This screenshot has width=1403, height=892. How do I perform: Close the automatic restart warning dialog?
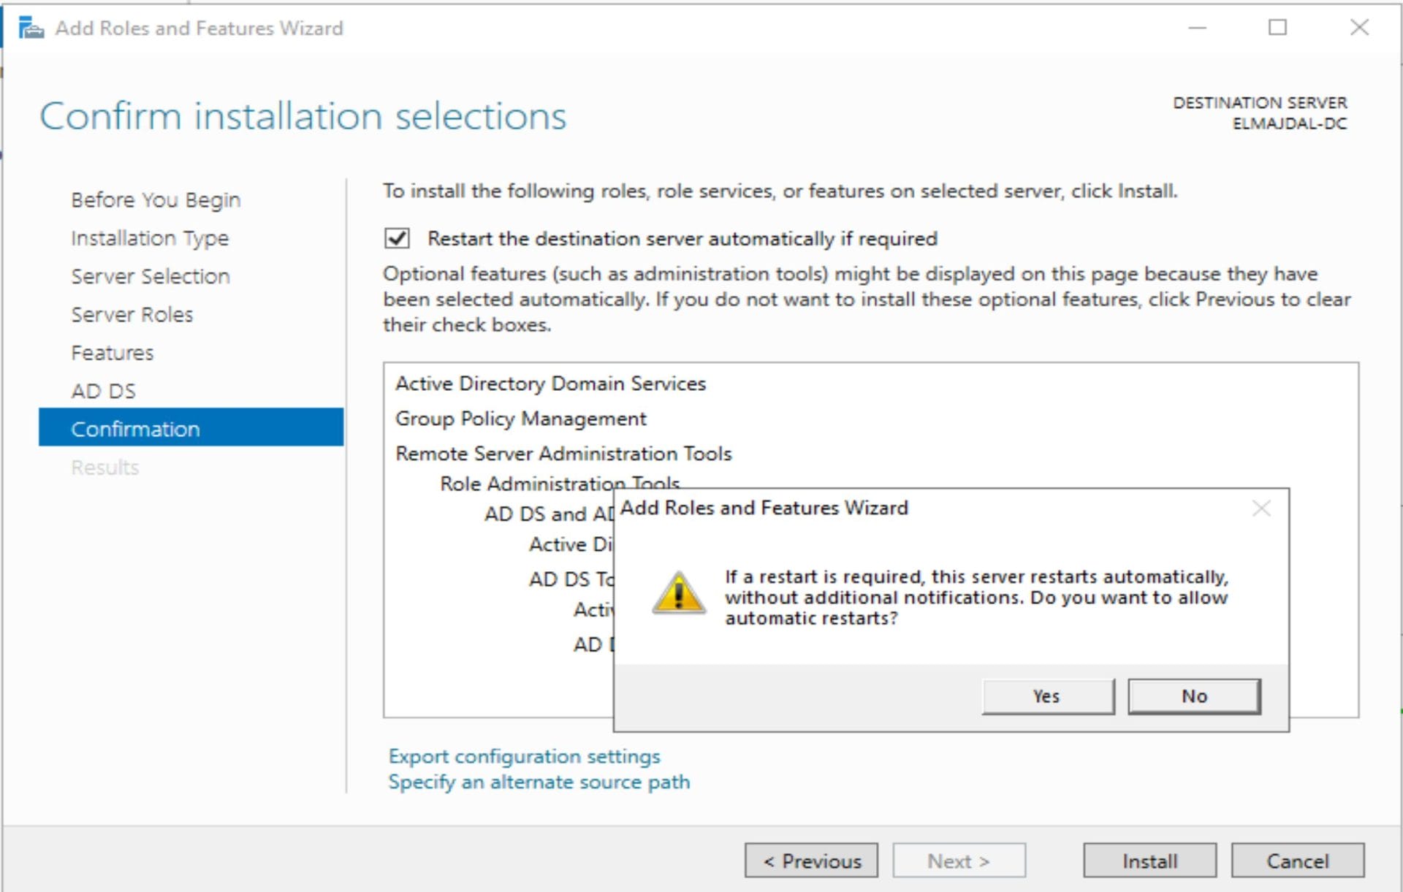[1261, 508]
